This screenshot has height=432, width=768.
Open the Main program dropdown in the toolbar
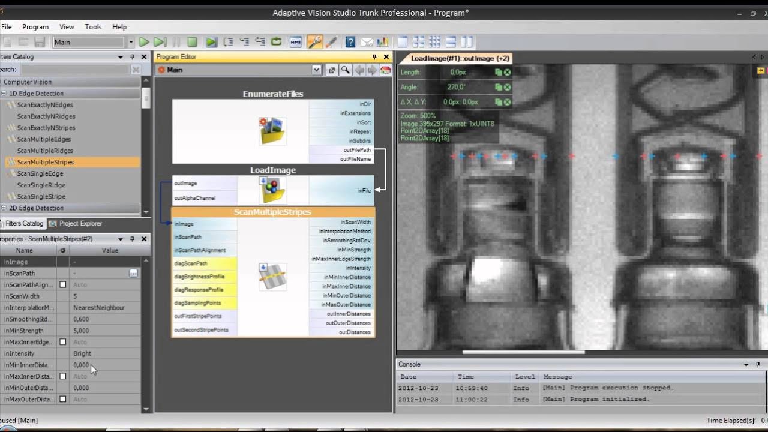pyautogui.click(x=131, y=42)
